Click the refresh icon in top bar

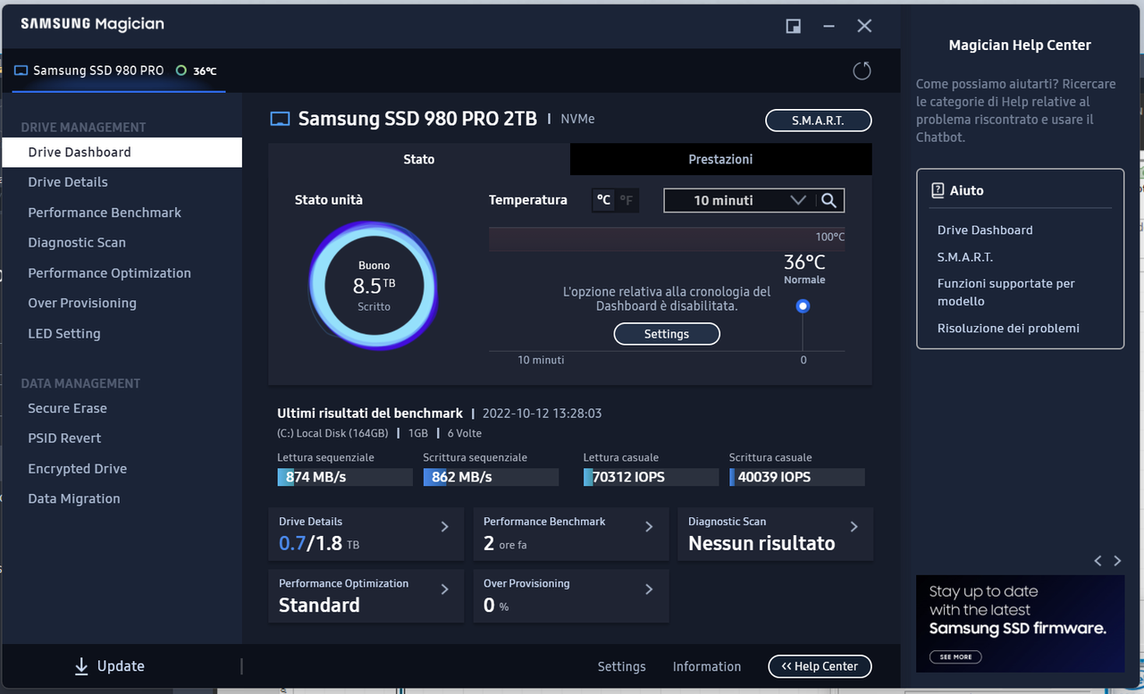pos(862,71)
